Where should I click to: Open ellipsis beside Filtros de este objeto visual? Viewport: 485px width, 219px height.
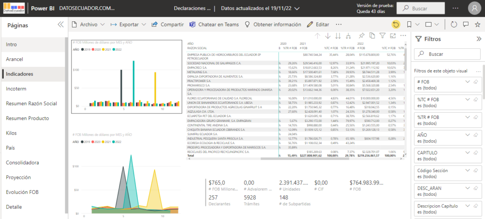click(478, 71)
